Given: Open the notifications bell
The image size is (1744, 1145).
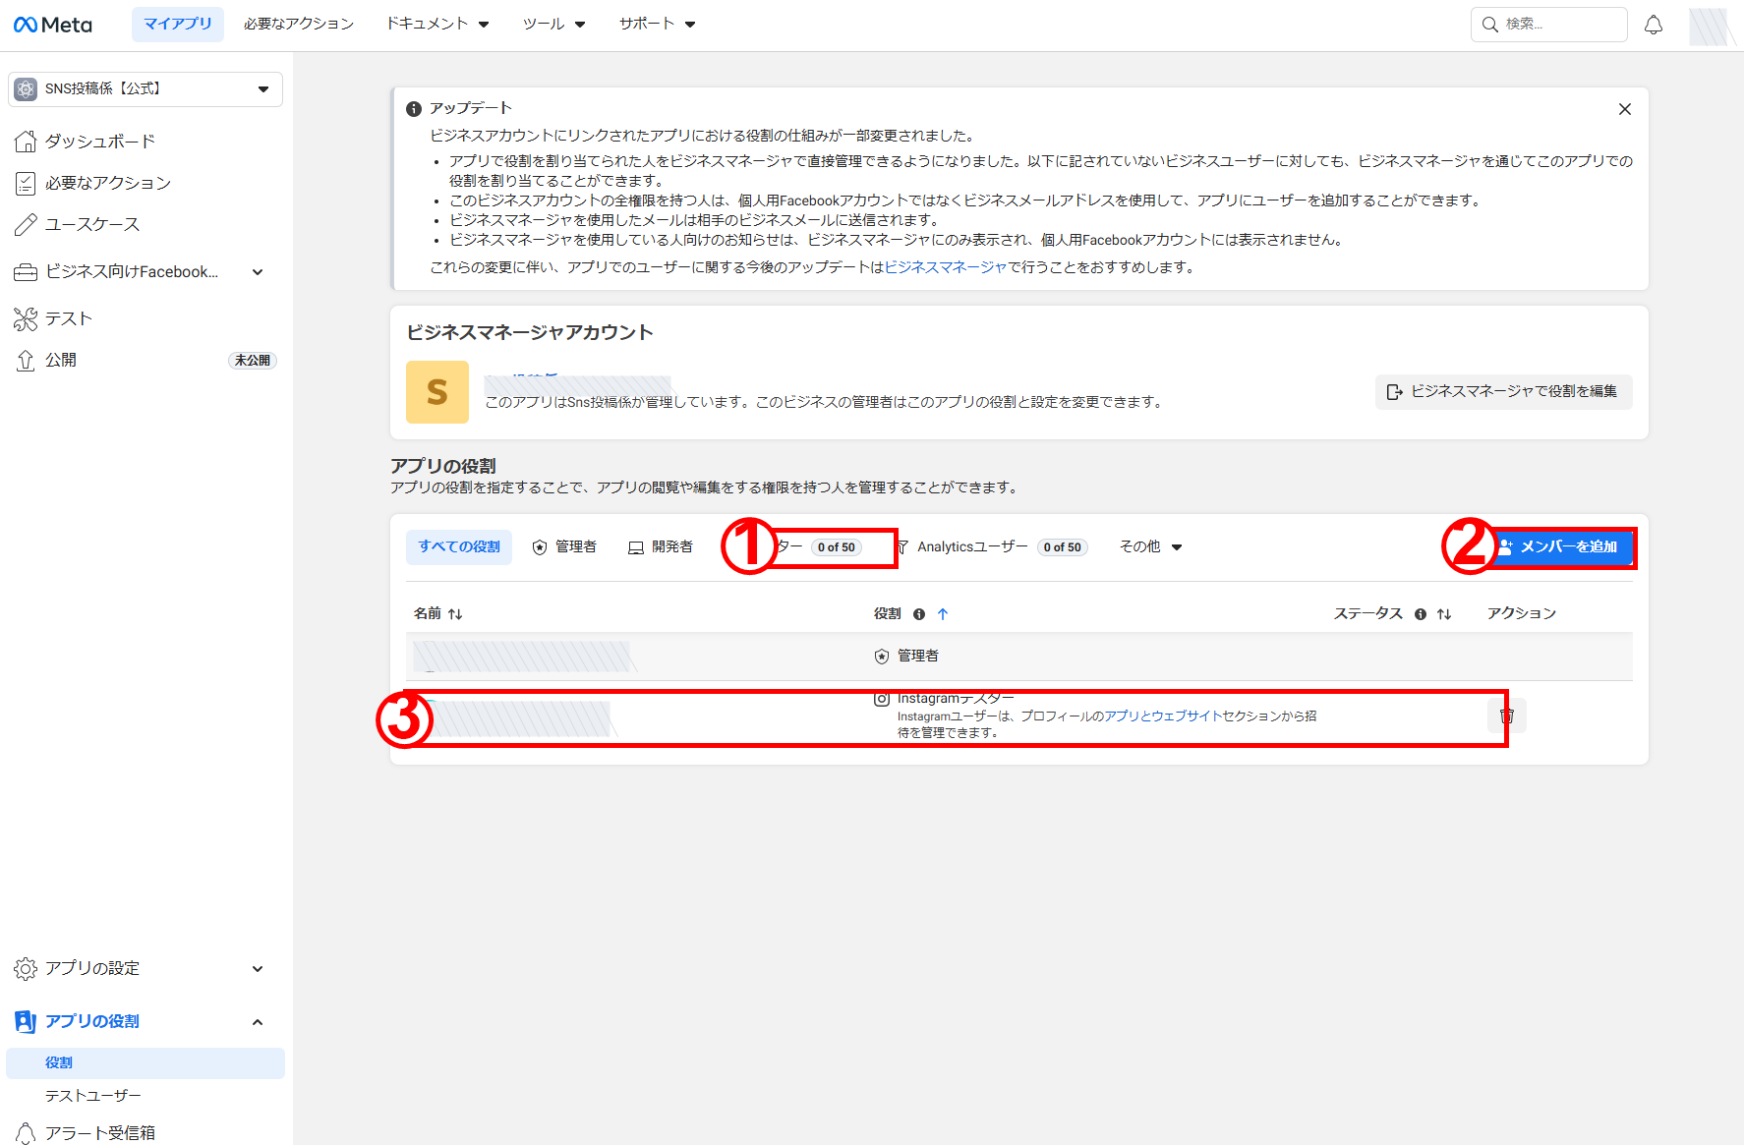Looking at the screenshot, I should point(1654,25).
